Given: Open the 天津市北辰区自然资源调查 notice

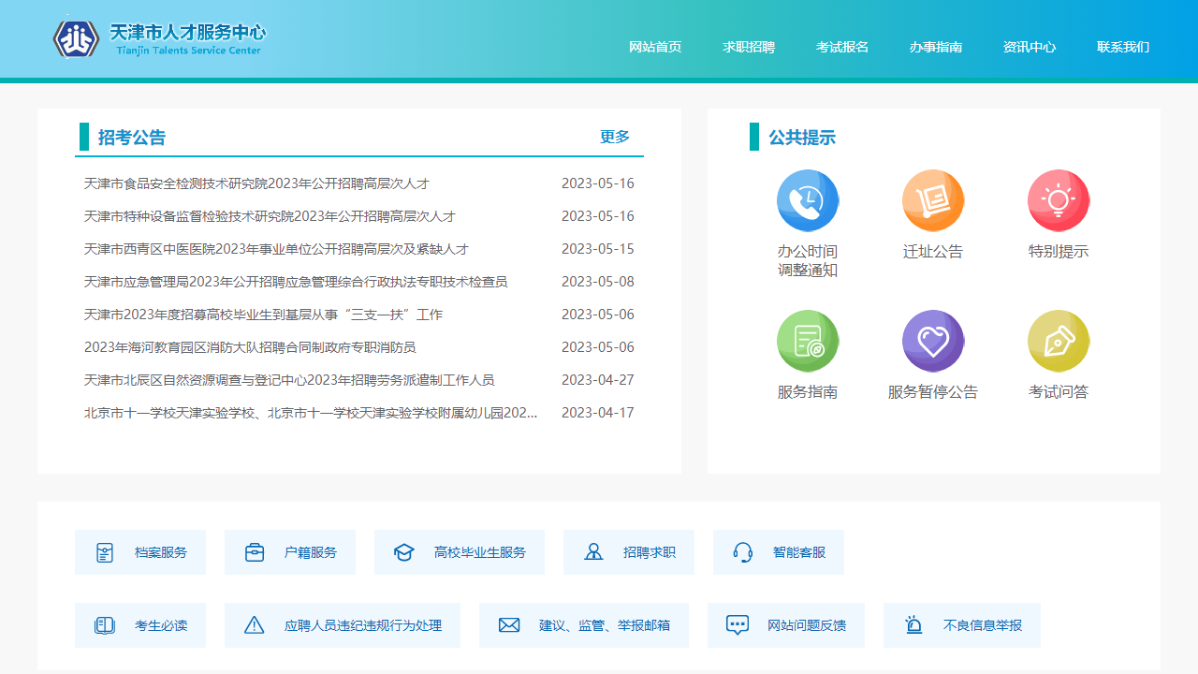Looking at the screenshot, I should pos(289,380).
